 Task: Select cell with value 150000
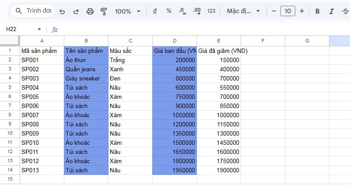tap(219, 60)
